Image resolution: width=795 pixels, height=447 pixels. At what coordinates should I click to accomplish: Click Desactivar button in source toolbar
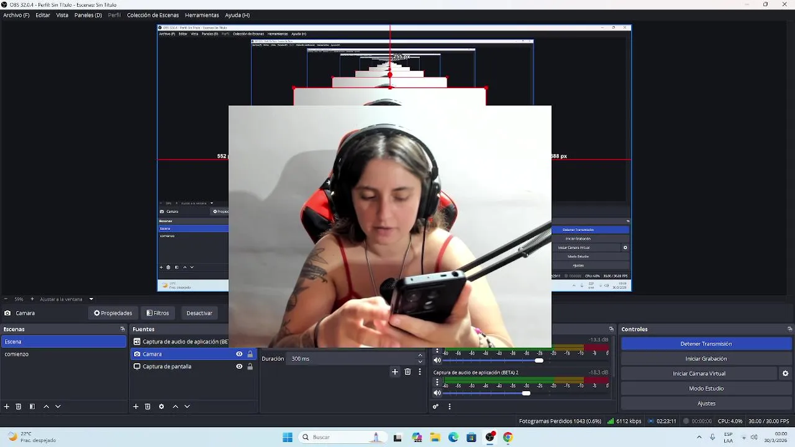point(199,313)
